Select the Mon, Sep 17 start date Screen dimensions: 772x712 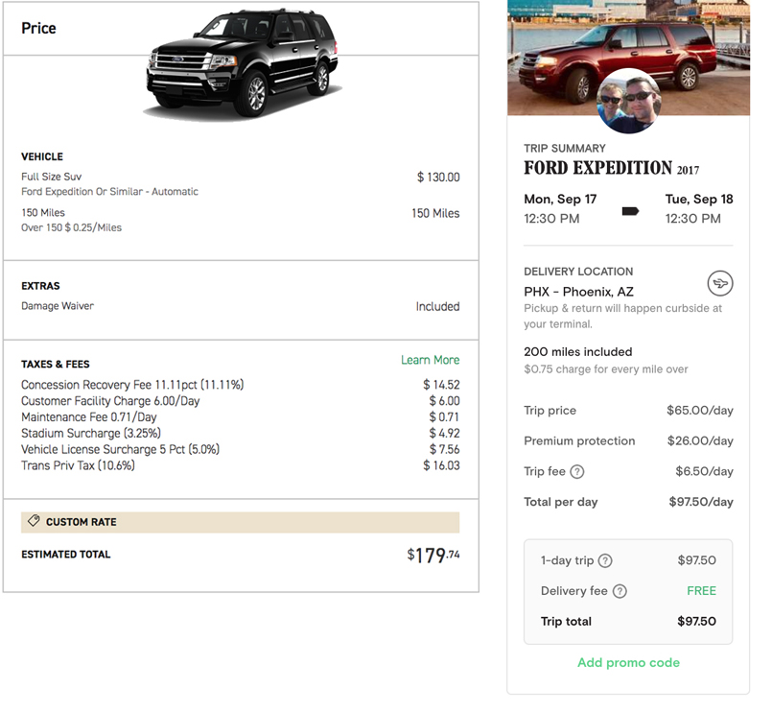[x=560, y=199]
